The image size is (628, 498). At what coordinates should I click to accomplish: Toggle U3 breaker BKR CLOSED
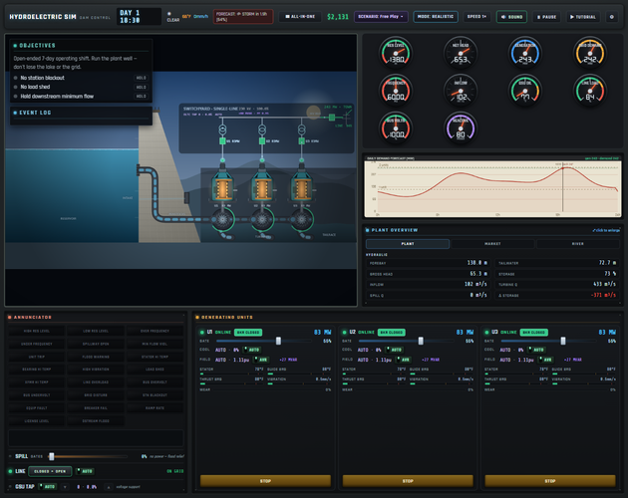click(x=534, y=333)
